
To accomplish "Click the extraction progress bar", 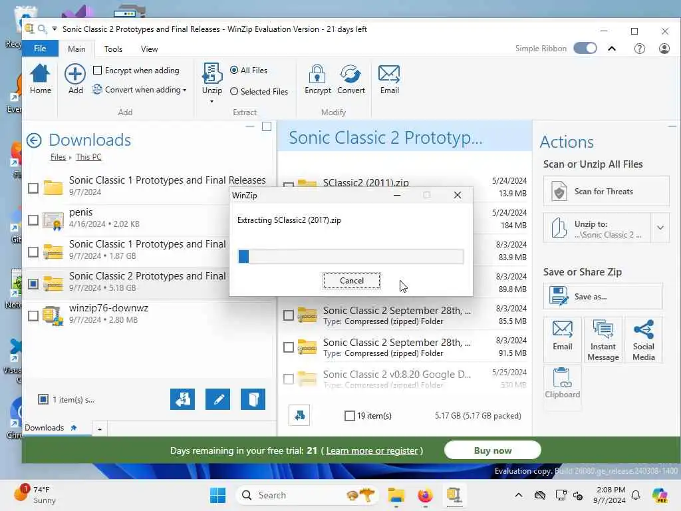I will [351, 256].
